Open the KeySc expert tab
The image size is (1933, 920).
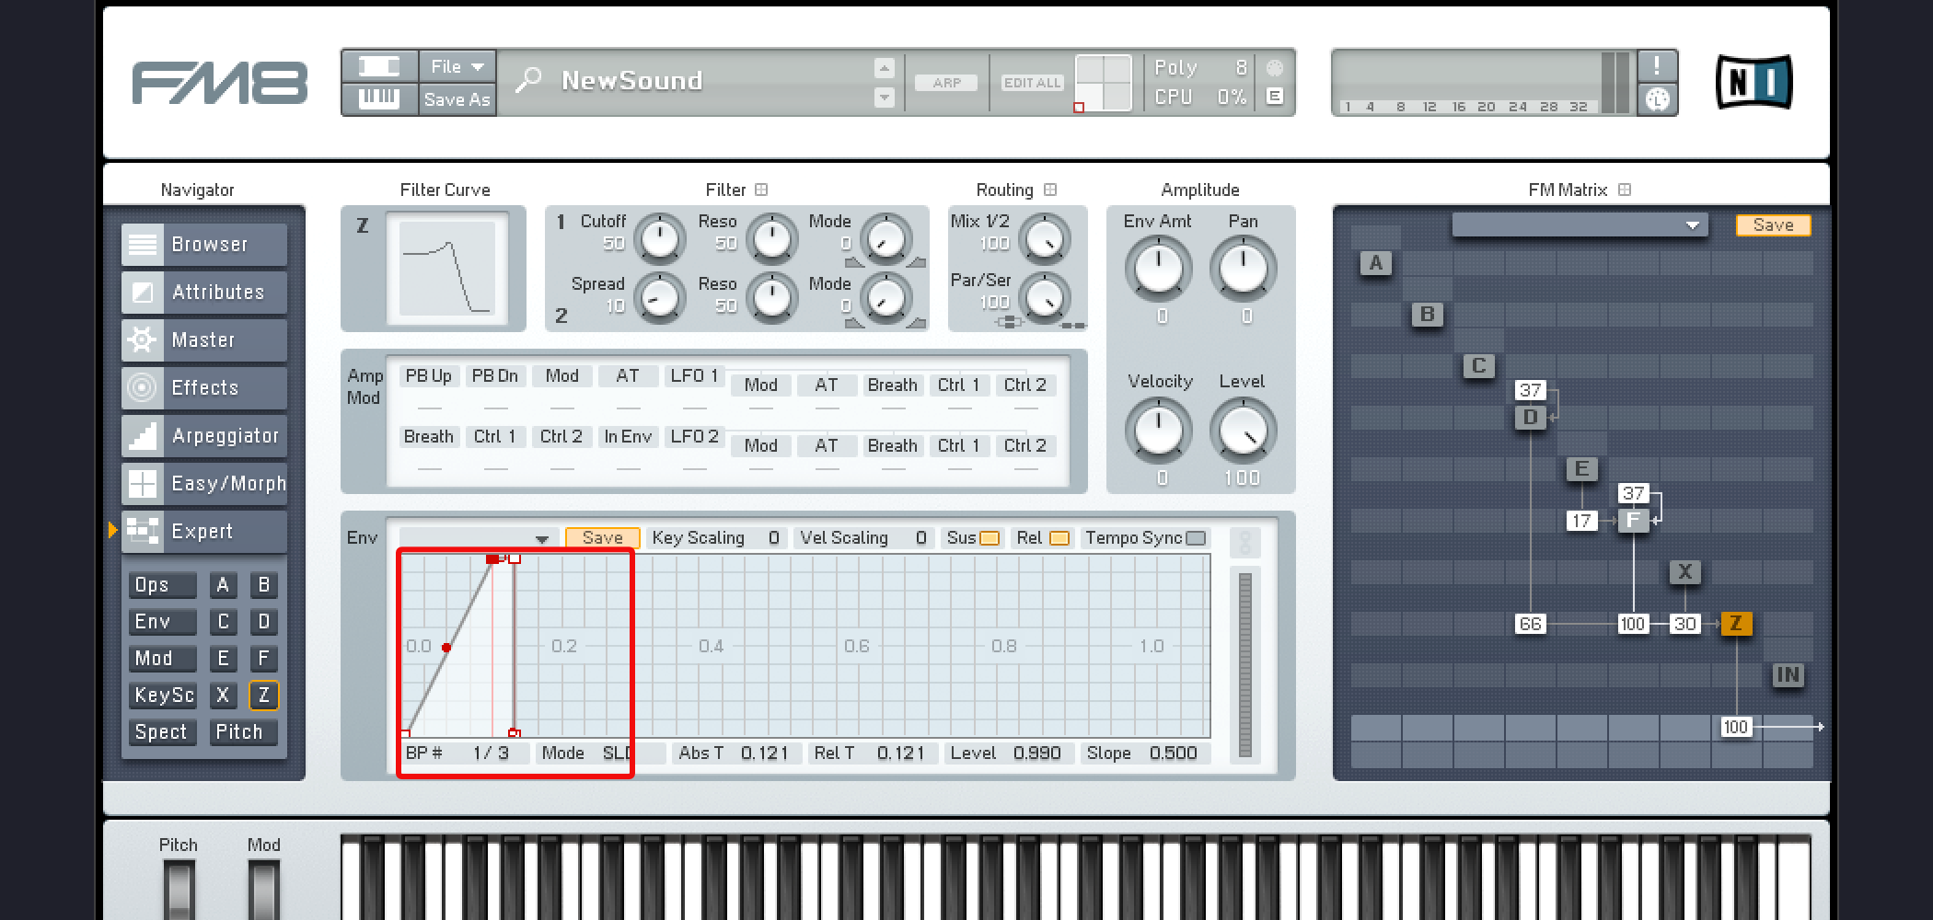click(163, 696)
